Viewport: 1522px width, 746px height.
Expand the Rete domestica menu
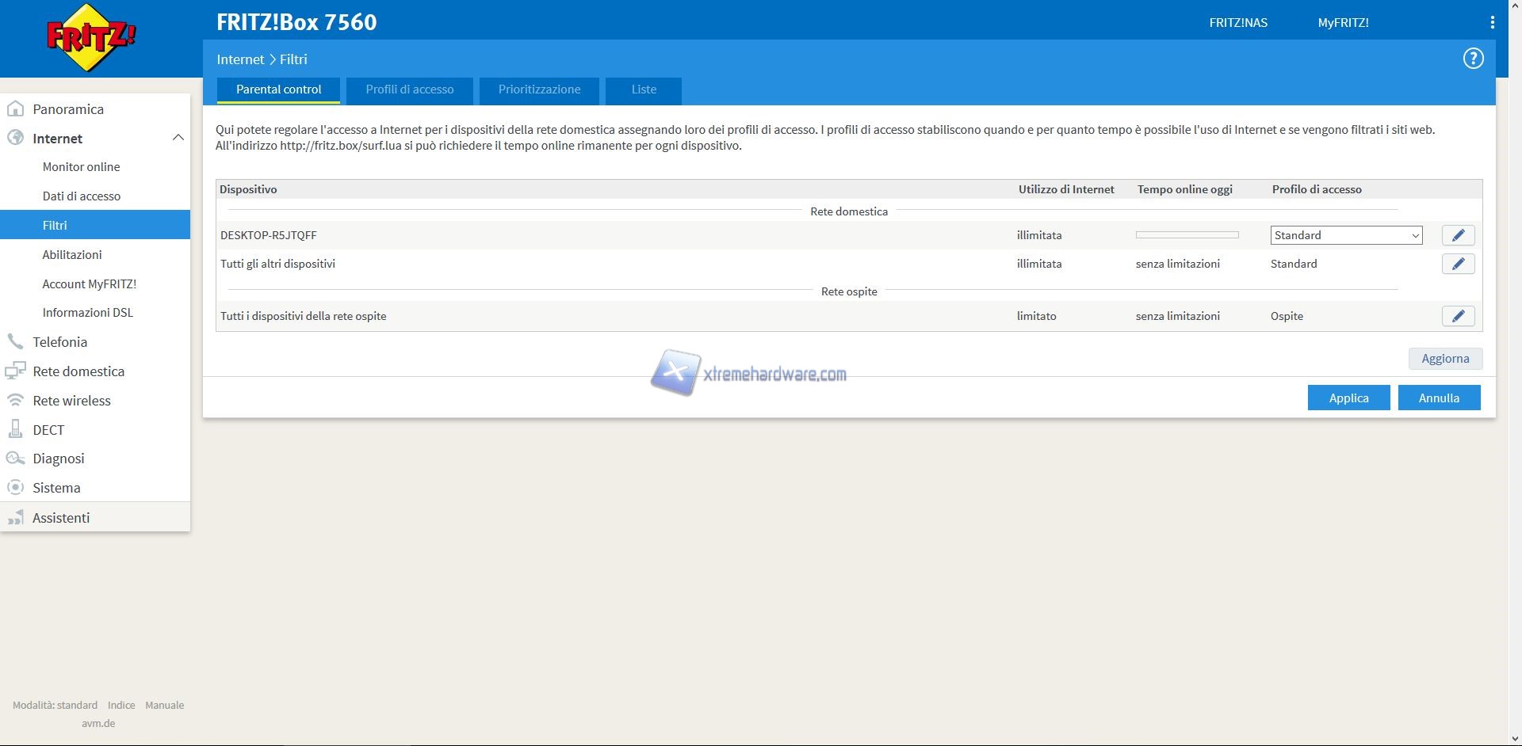(78, 371)
